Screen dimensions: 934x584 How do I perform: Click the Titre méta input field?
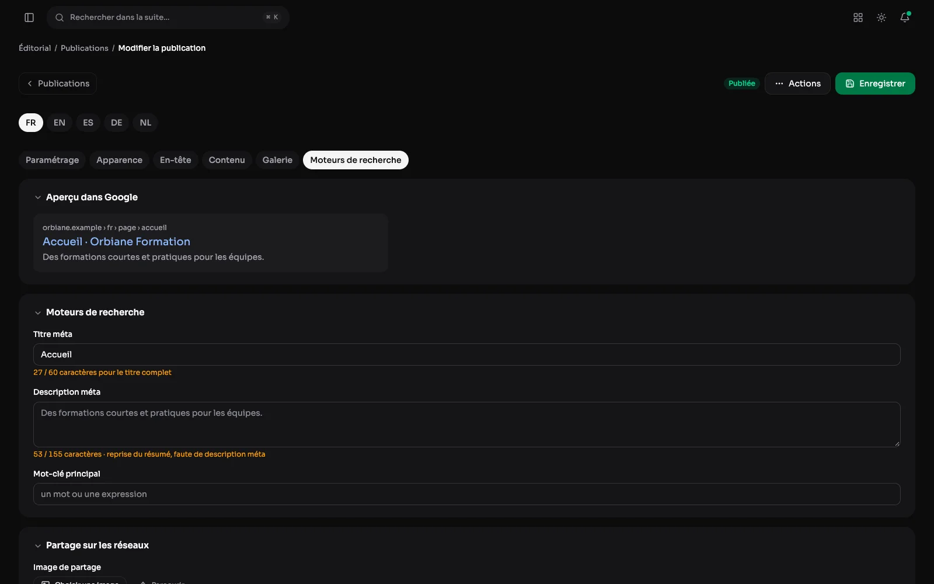pos(467,354)
